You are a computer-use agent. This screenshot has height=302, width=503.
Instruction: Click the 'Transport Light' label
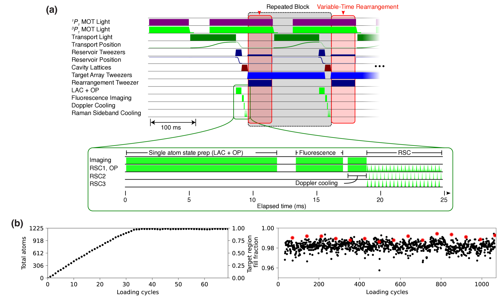(92, 37)
